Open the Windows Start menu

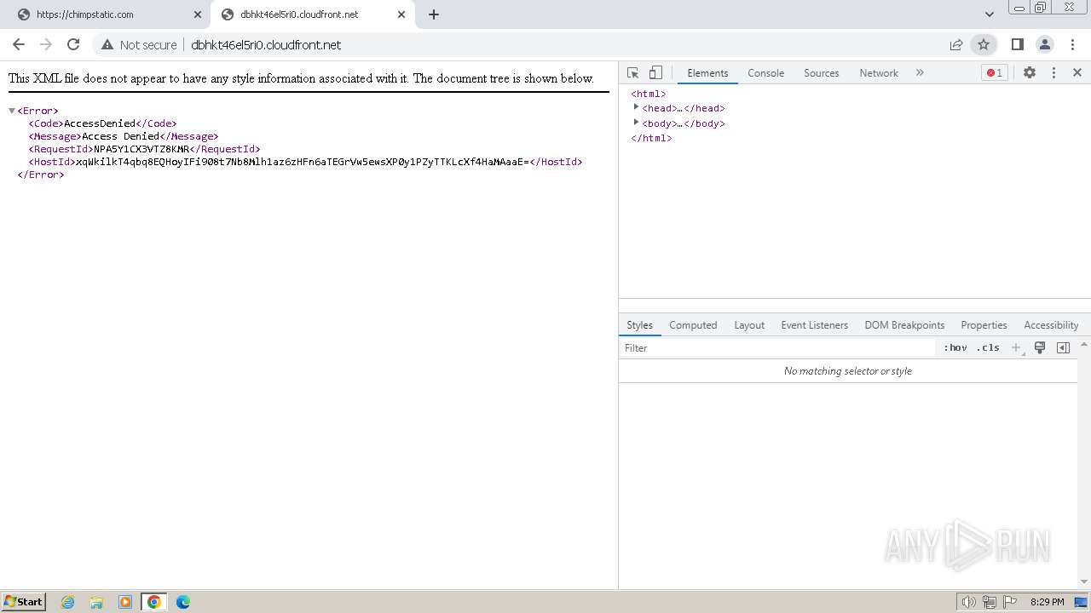tap(24, 601)
